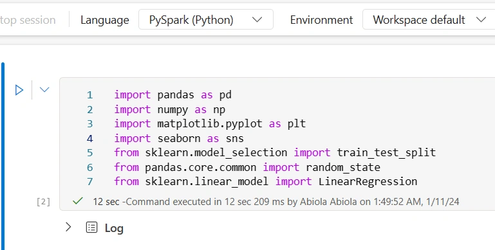Screen dimensions: 495x250
Task: Click line number 1 in gutter
Action: pyautogui.click(x=90, y=95)
